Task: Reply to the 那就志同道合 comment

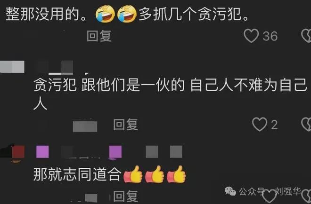Action: (125, 196)
